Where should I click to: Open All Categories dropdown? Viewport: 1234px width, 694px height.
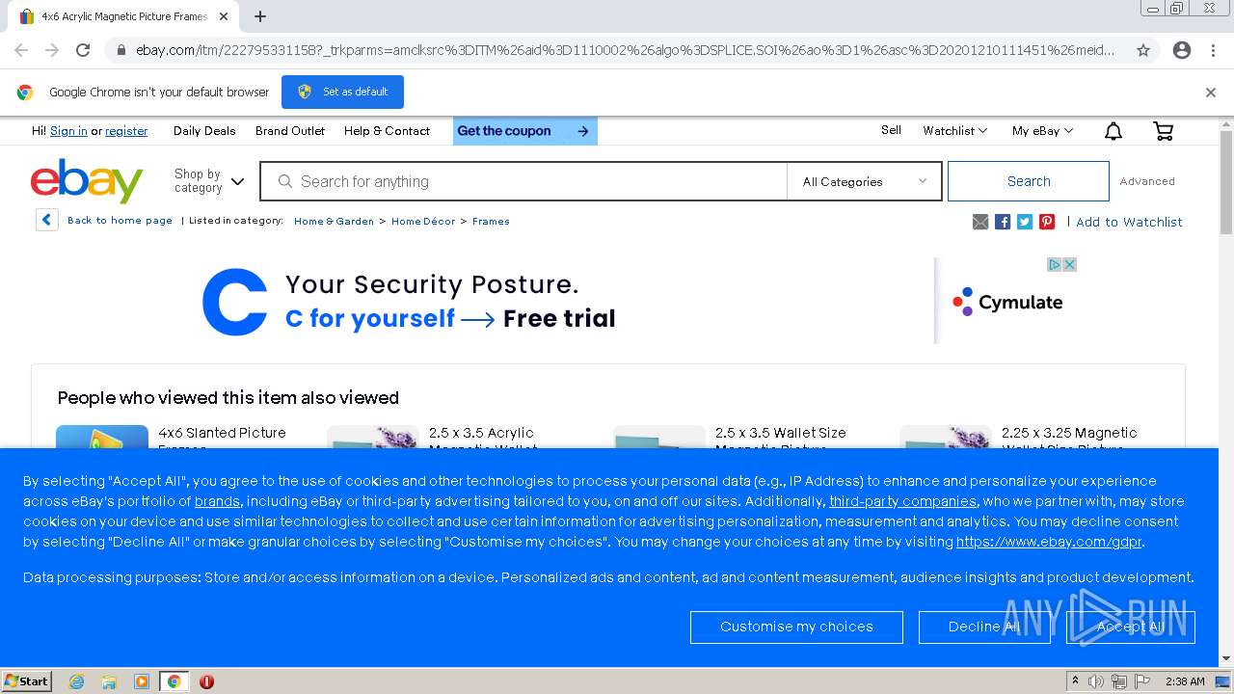pos(864,181)
